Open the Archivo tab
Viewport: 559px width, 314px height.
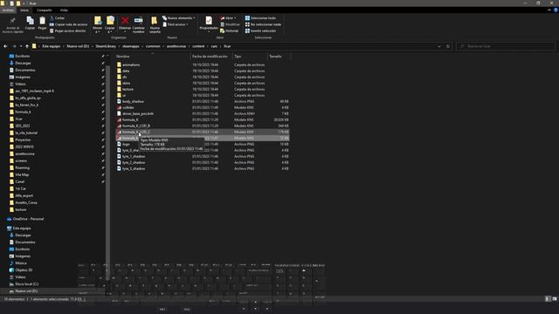point(8,10)
